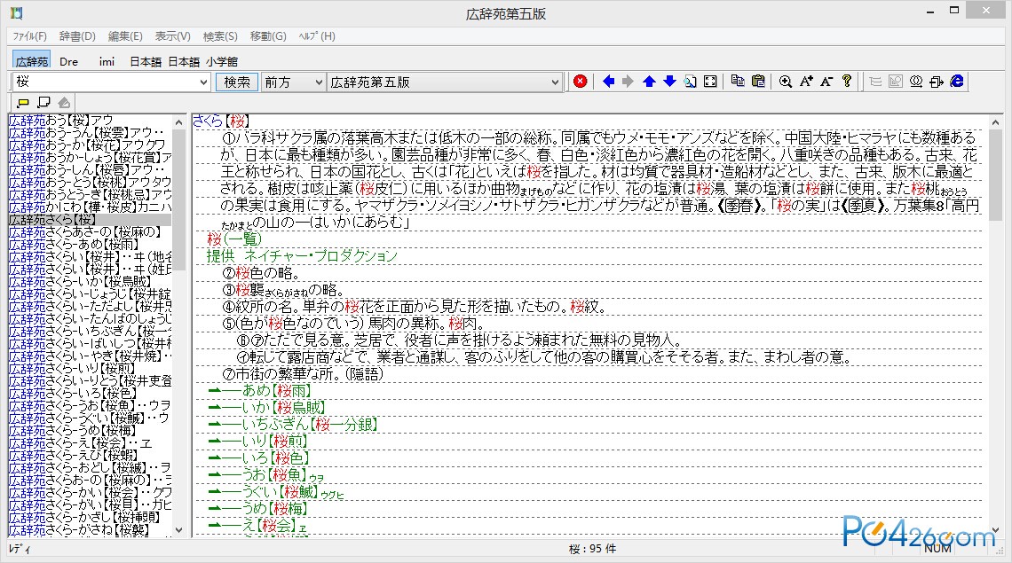
Task: Click the results list scrollbar thumb
Action: click(x=178, y=199)
